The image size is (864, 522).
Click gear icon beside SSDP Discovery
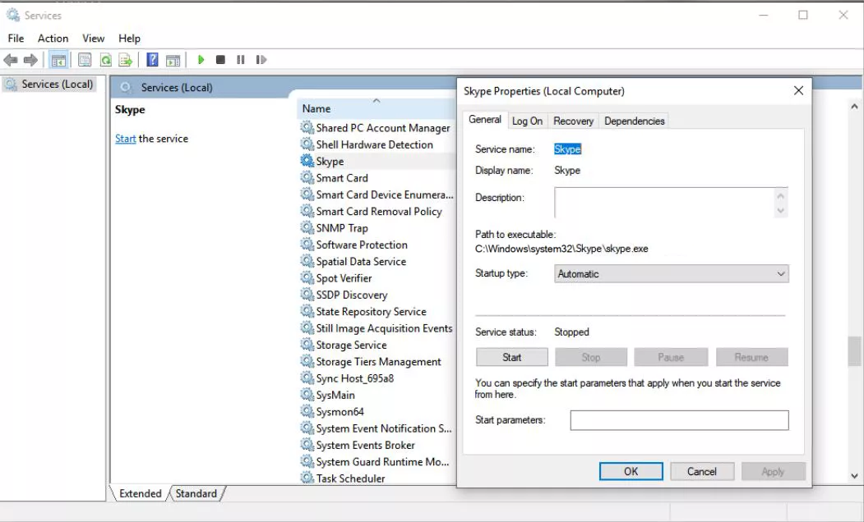tap(307, 295)
